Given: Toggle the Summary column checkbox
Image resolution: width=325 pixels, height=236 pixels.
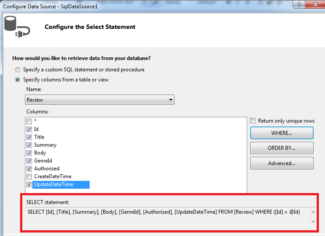Looking at the screenshot, I should [29, 145].
